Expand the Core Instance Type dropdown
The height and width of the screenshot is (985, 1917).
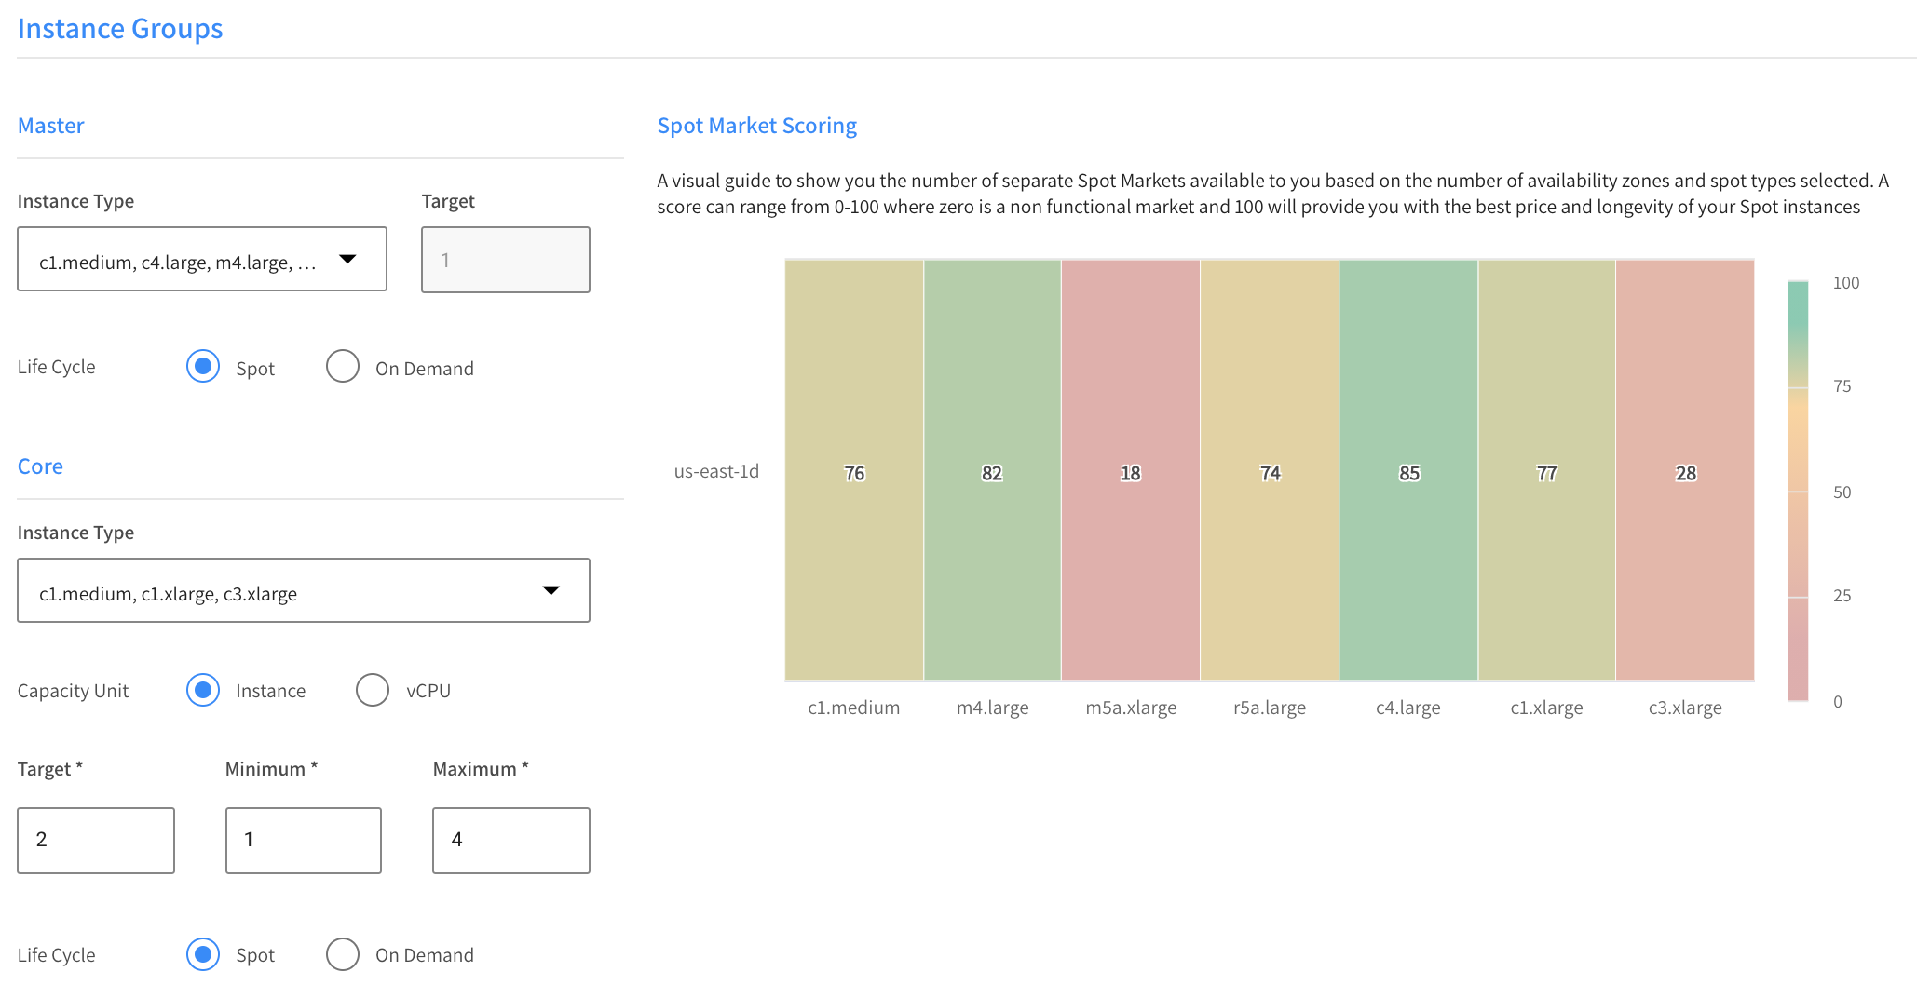303,591
